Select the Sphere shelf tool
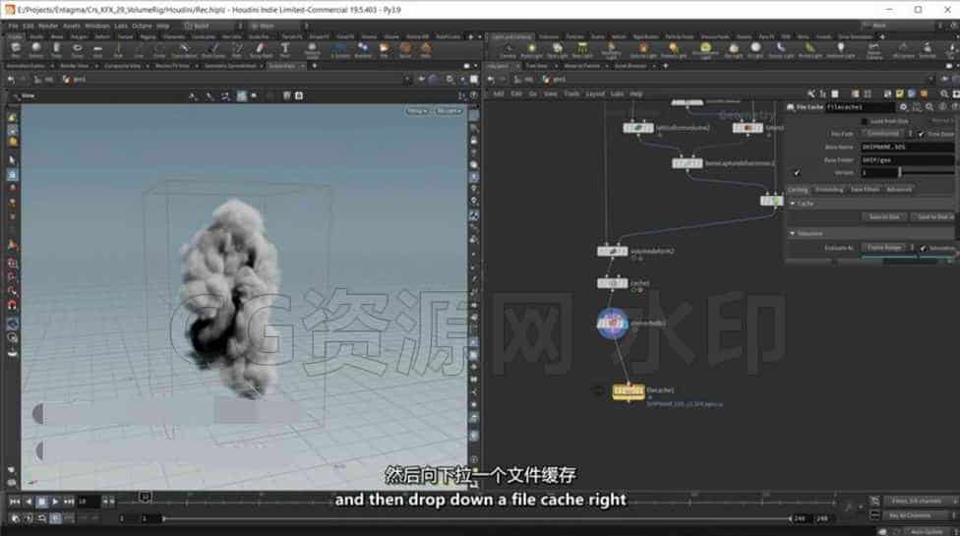The image size is (960, 536). point(36,49)
